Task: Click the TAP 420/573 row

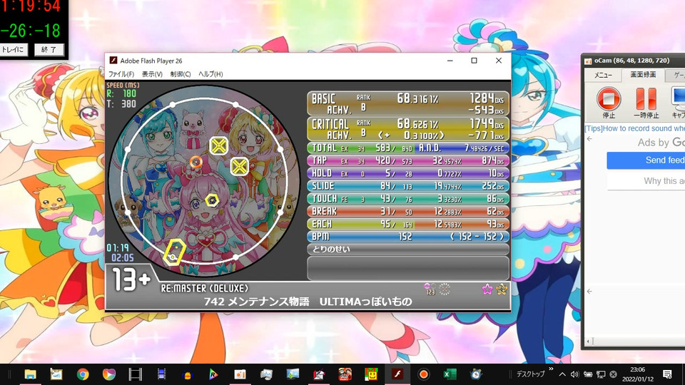Action: click(x=408, y=160)
